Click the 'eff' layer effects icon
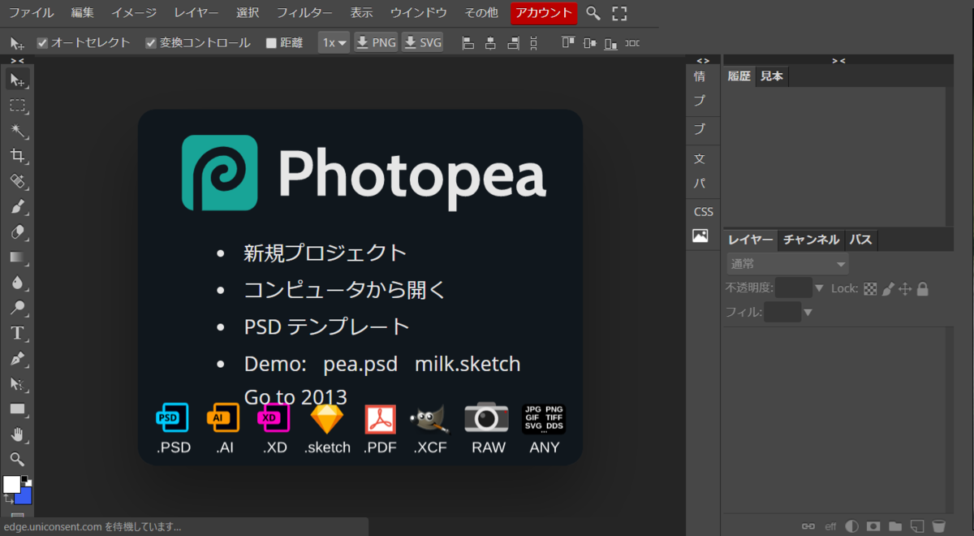The height and width of the screenshot is (536, 974). coord(830,525)
